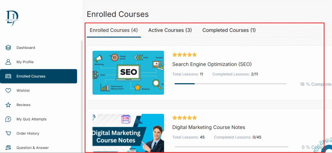Click the Order History cart icon
Screen dimensions: 332x153
pyautogui.click(x=8, y=133)
